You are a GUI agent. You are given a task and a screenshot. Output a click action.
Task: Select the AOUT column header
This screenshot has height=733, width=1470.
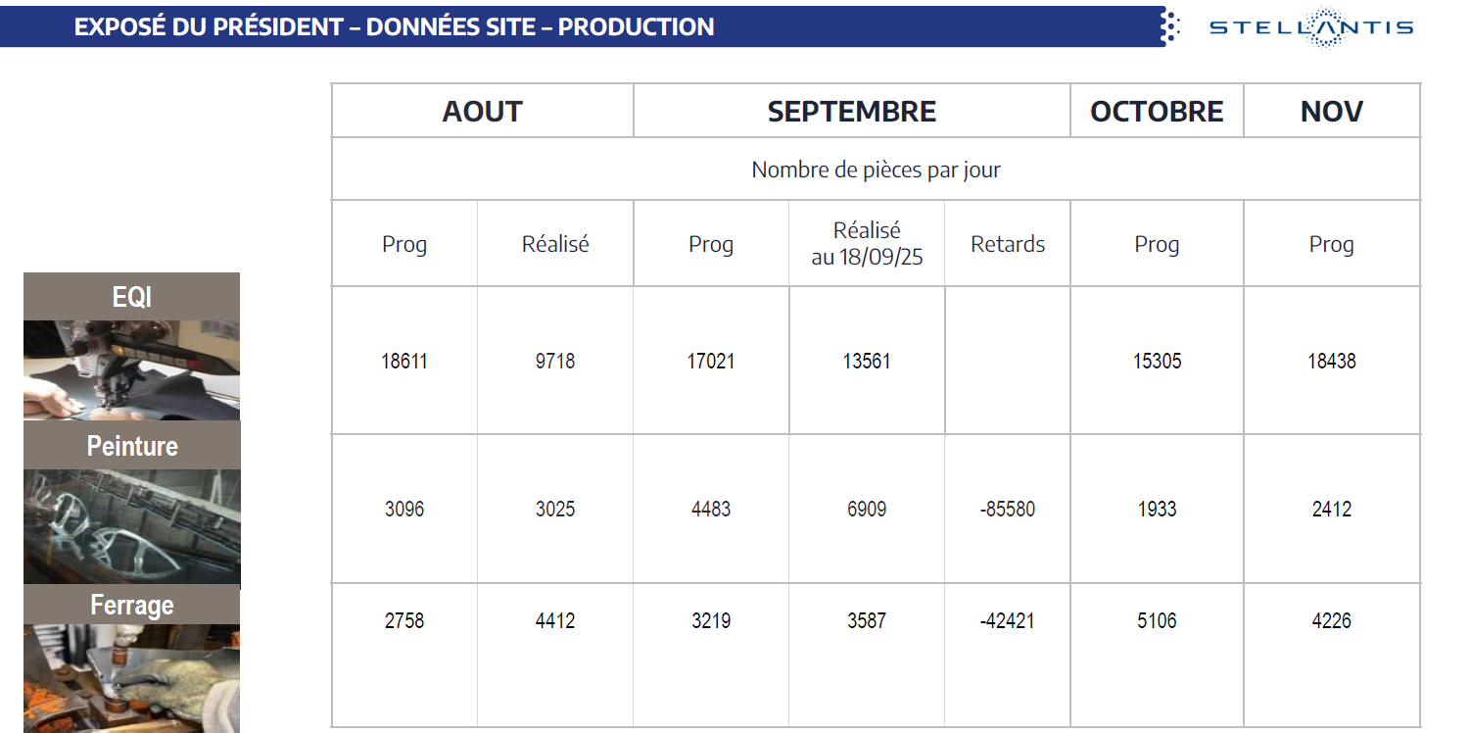click(x=482, y=111)
